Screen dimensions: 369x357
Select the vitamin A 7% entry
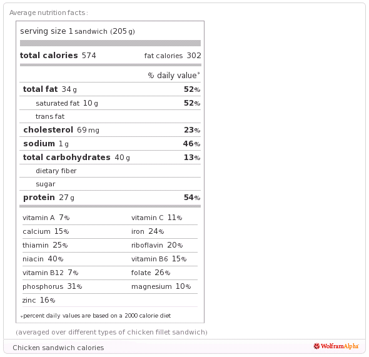click(46, 218)
